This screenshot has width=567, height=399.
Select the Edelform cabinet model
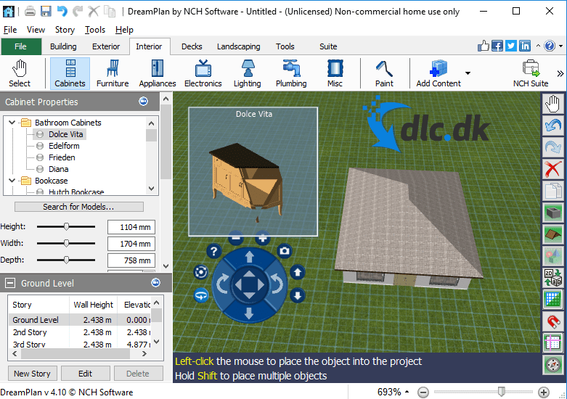[64, 146]
